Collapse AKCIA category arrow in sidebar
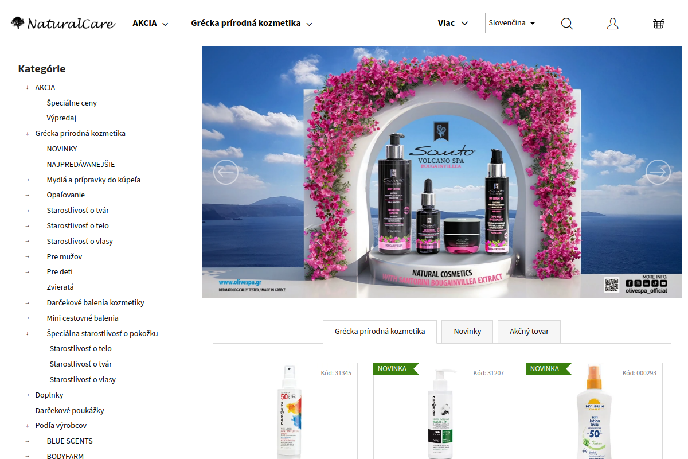This screenshot has height=459, width=688. click(27, 88)
